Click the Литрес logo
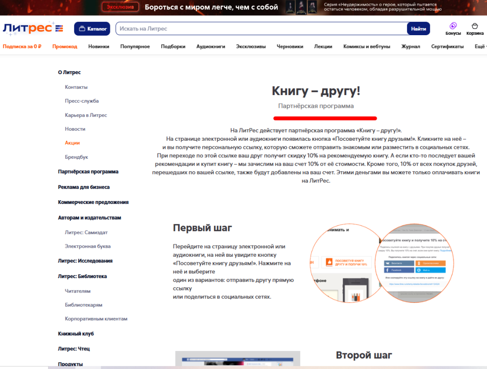Image resolution: width=487 pixels, height=369 pixels. coord(32,29)
